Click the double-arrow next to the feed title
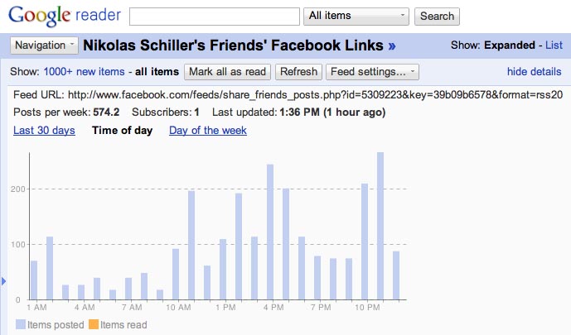 392,46
